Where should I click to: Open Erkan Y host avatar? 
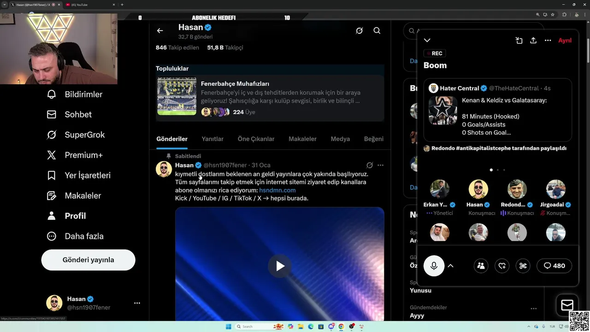point(440,189)
